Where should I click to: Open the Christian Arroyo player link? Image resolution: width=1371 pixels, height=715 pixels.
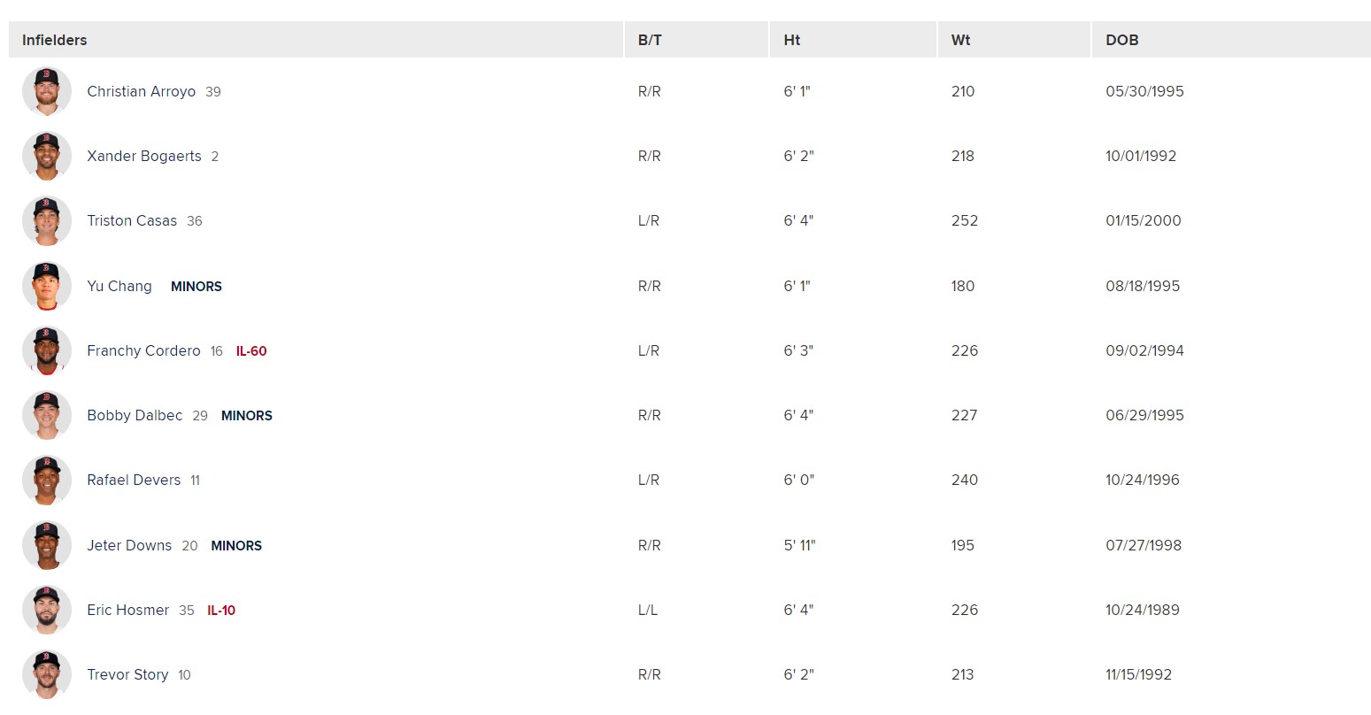[x=141, y=91]
